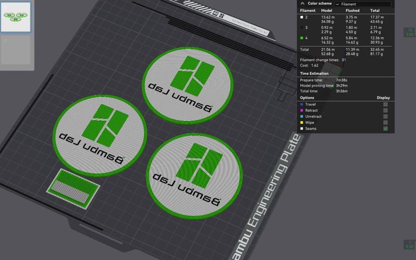The width and height of the screenshot is (416, 260).
Task: Enable the Travel display checkbox
Action: pyautogui.click(x=385, y=104)
